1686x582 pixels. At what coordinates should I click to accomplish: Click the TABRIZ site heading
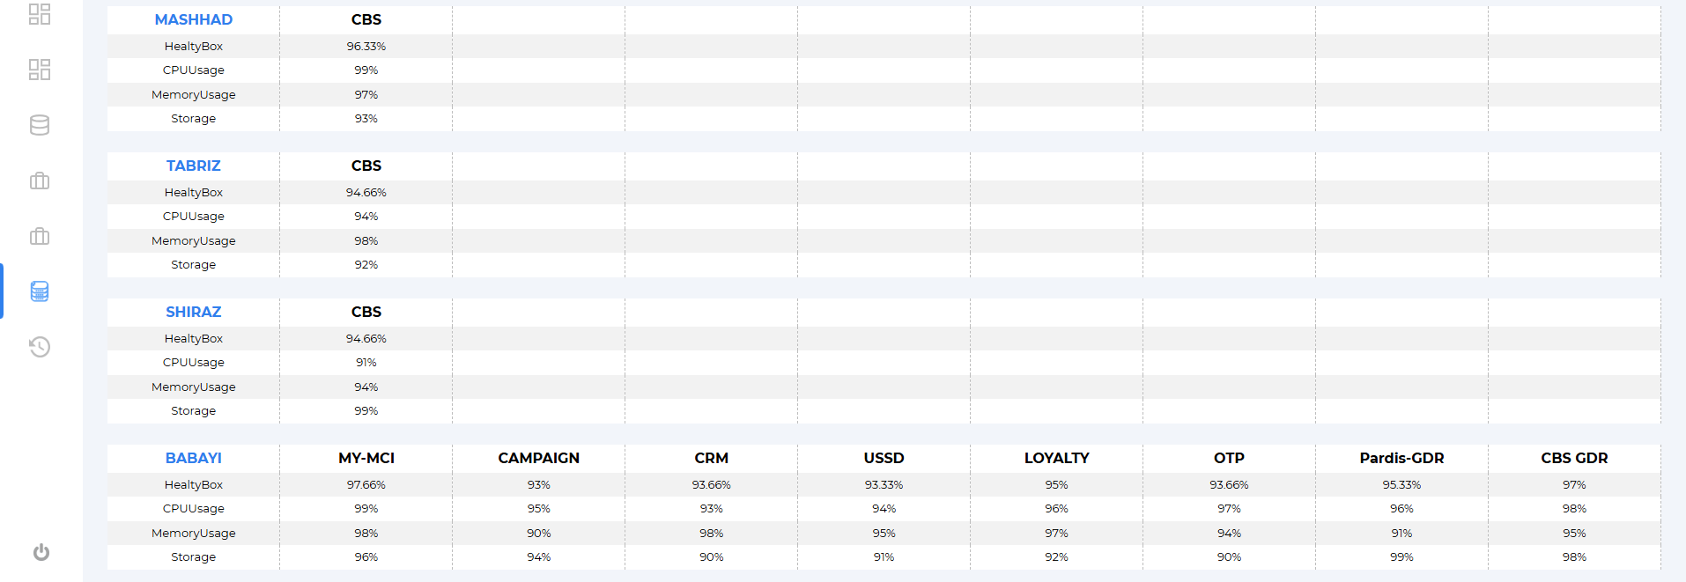click(x=194, y=166)
